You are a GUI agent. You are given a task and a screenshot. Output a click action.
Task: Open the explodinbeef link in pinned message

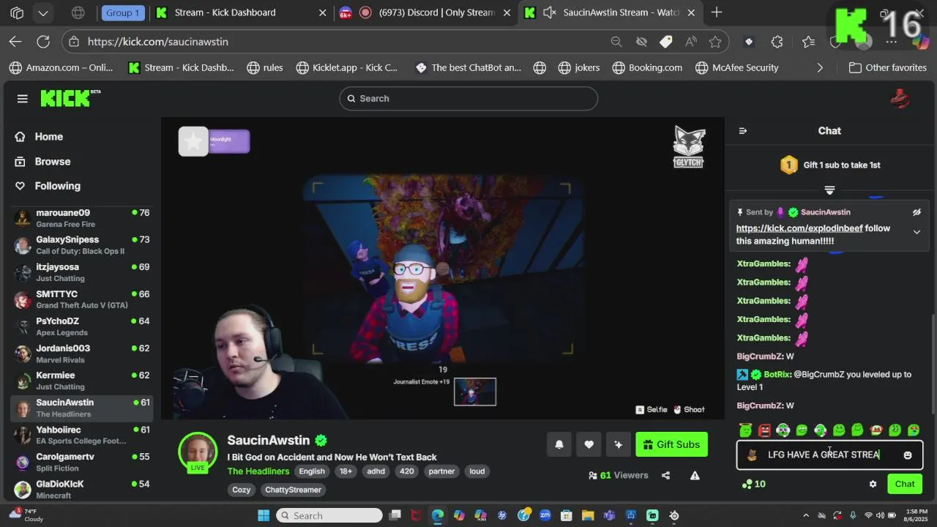pyautogui.click(x=799, y=228)
